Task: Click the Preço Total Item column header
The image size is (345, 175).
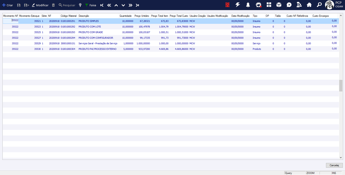Action: click(x=160, y=16)
